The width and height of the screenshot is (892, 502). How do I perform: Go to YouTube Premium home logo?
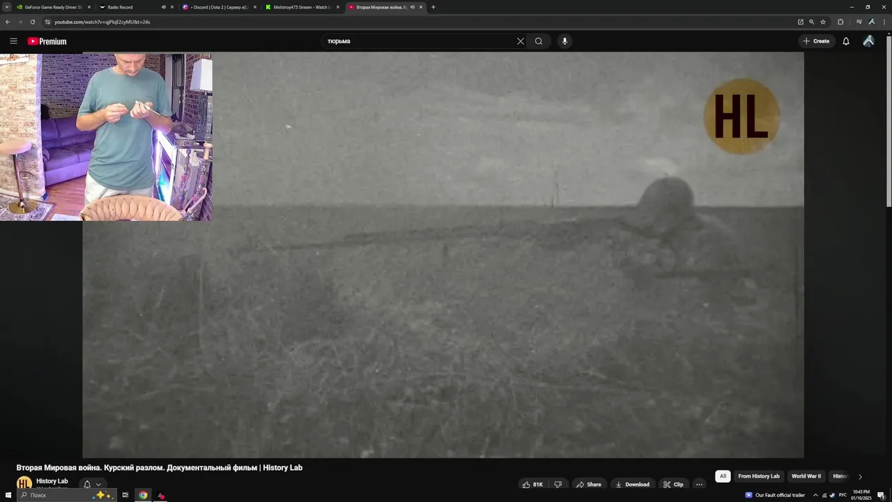[47, 41]
